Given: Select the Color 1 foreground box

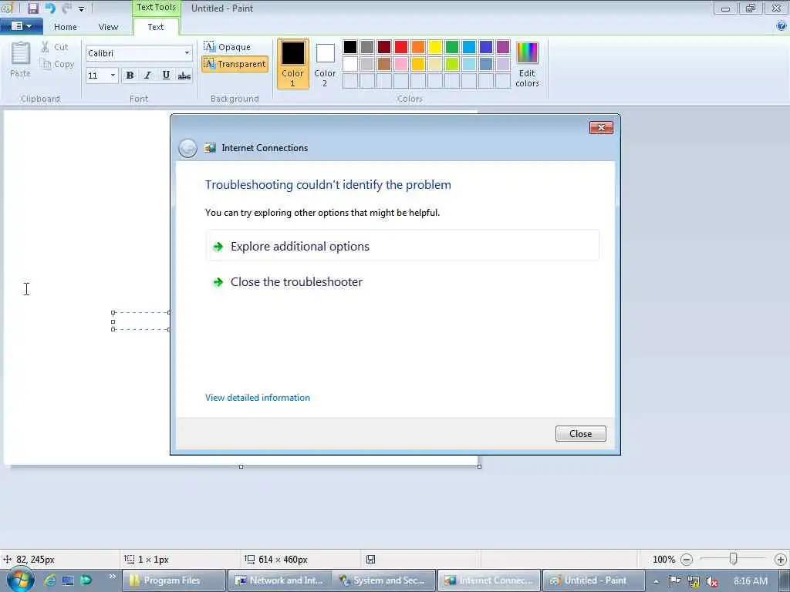Looking at the screenshot, I should [292, 64].
